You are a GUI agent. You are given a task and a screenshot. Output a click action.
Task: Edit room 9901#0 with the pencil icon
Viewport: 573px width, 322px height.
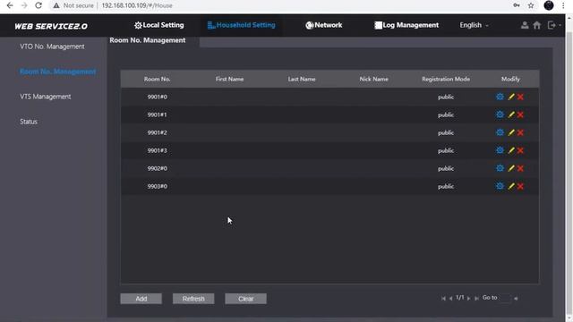[511, 97]
